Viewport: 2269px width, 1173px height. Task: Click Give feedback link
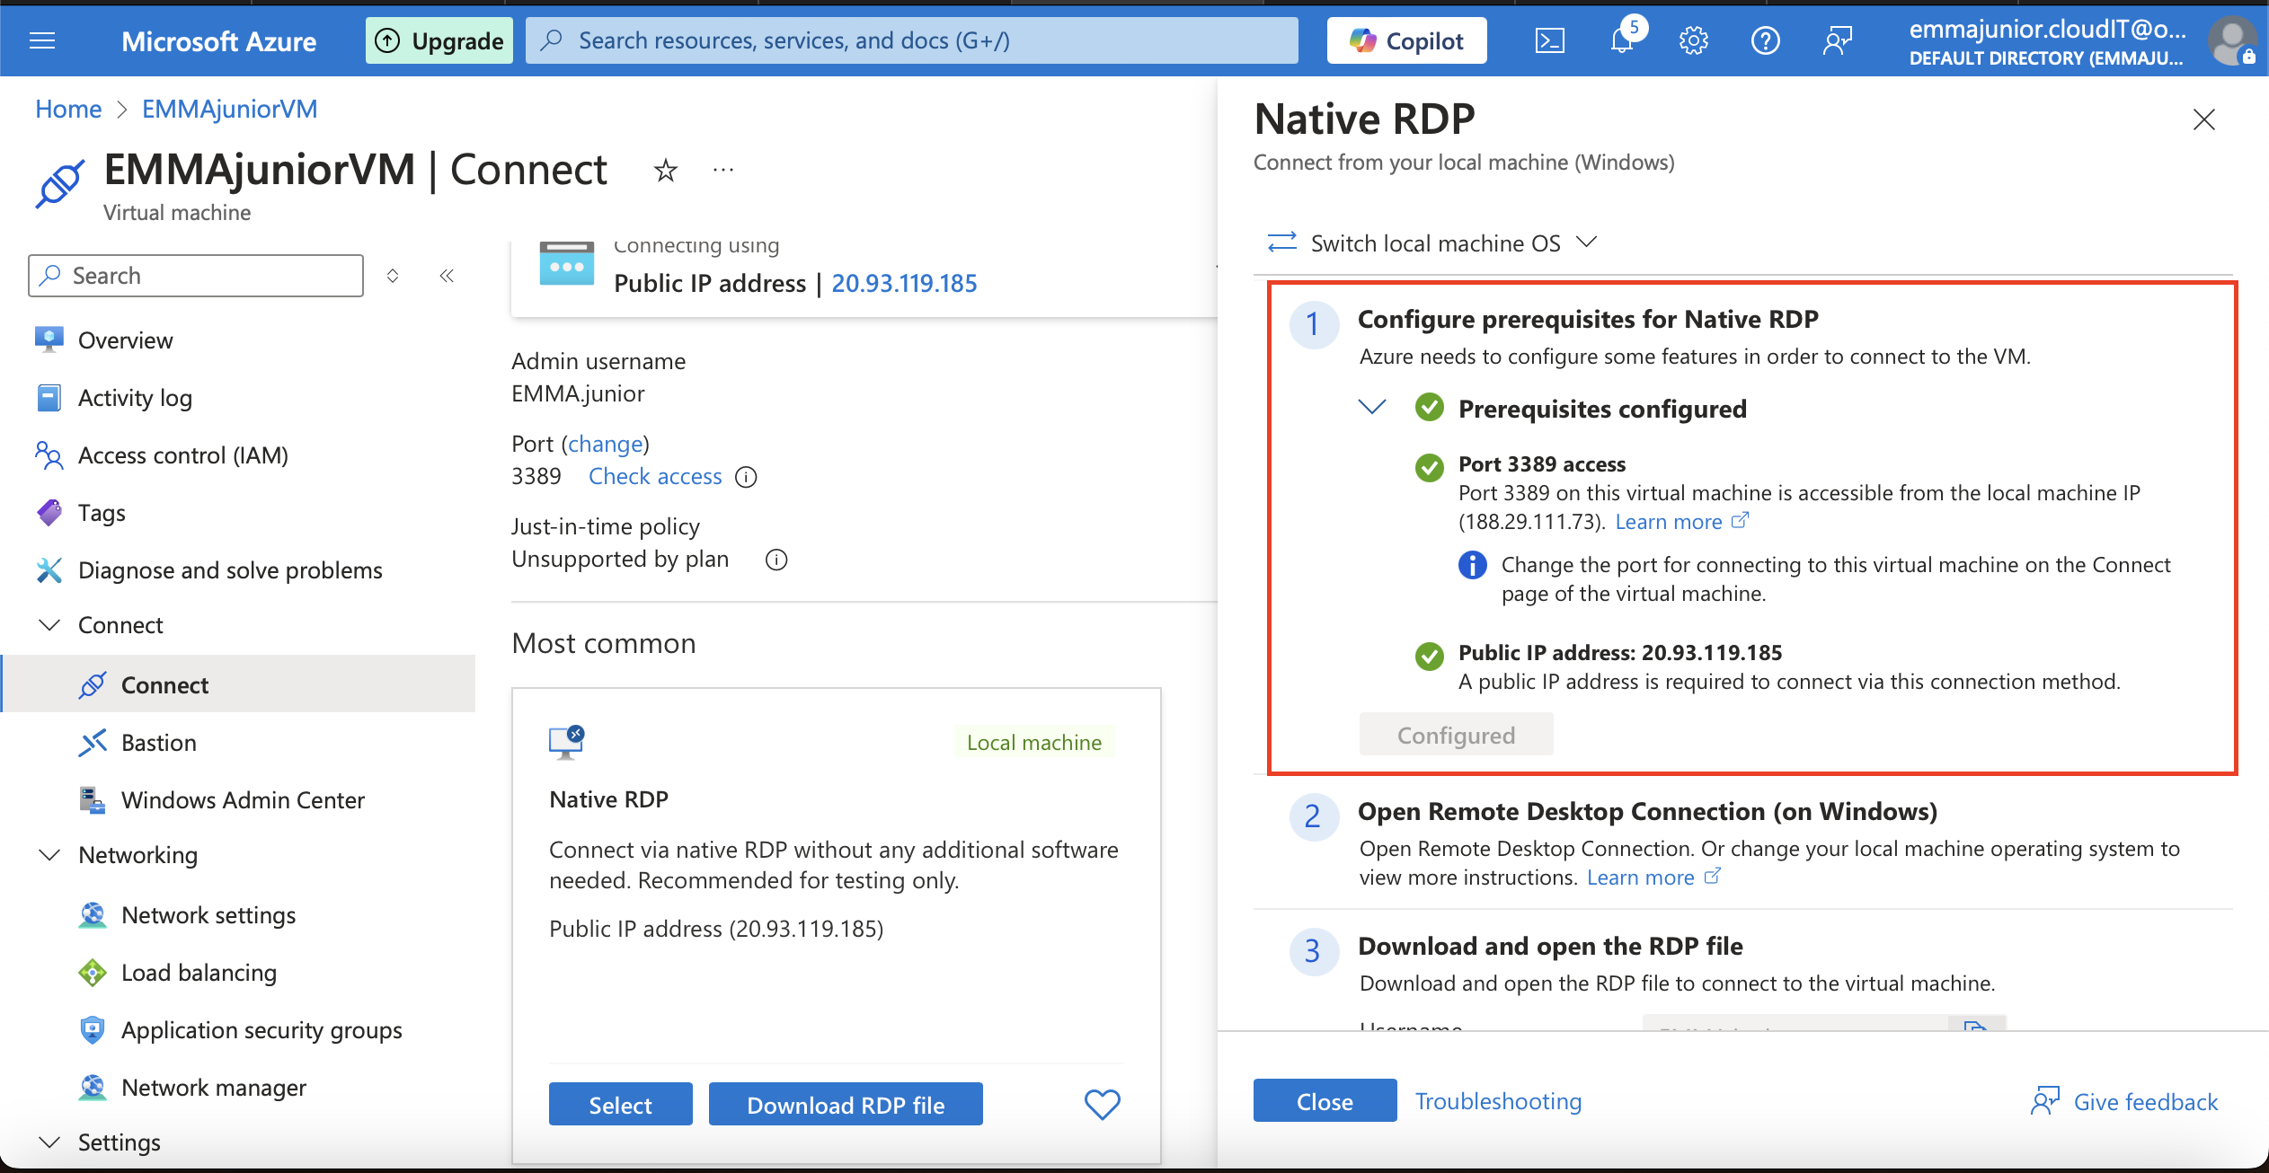tap(2126, 1102)
